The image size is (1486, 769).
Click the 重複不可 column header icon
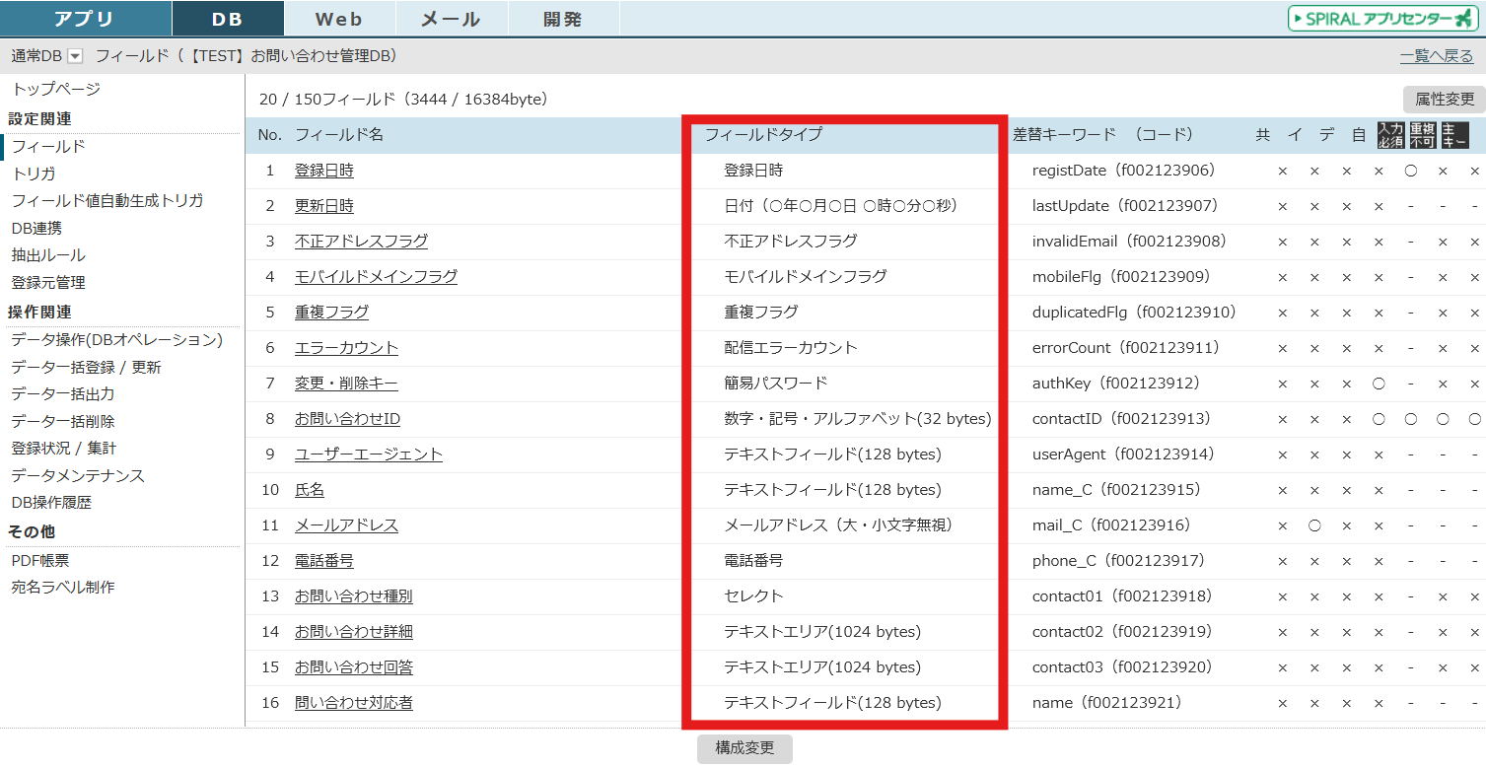(x=1423, y=135)
